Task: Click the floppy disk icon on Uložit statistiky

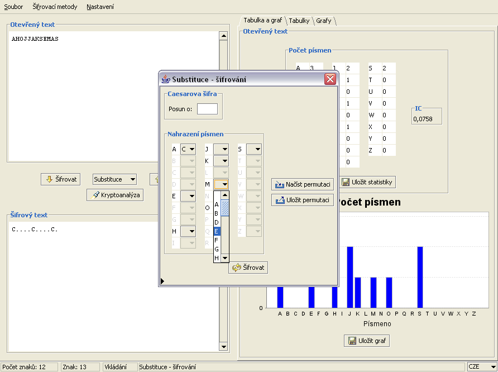Action: pos(346,182)
